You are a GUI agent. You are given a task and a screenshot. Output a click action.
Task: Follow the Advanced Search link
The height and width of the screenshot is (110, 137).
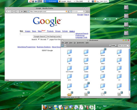pyautogui.click(x=82, y=34)
